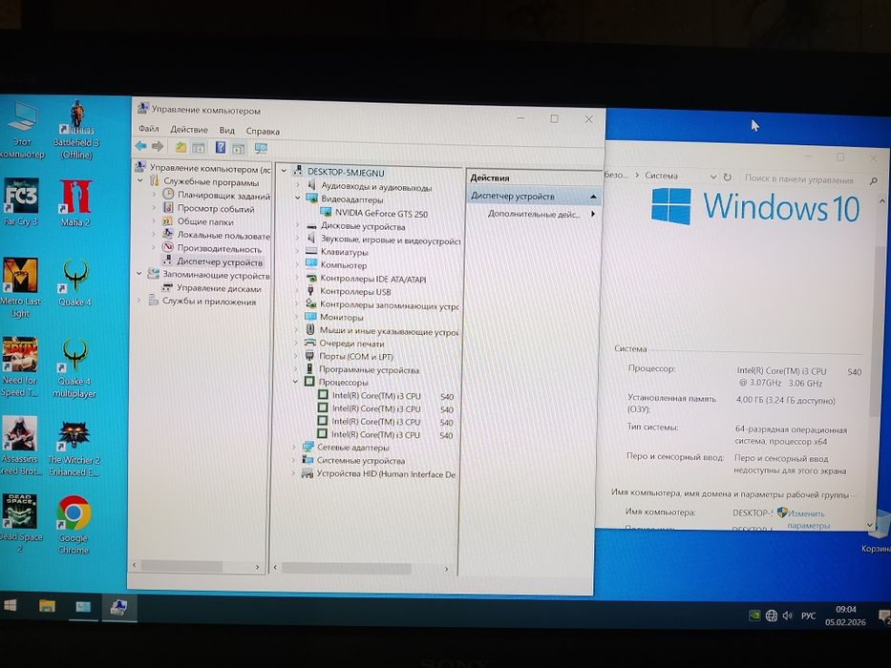Click the Клавиатуры category icon
This screenshot has width=891, height=668.
(x=310, y=250)
